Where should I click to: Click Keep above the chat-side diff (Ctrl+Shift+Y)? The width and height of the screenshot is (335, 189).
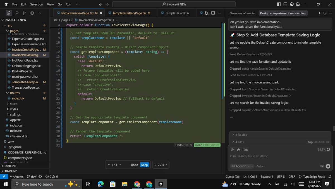(x=207, y=145)
